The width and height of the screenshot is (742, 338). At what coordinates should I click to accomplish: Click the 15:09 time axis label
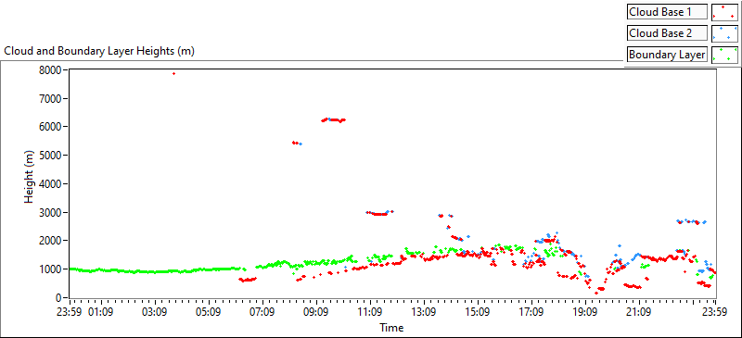tap(478, 311)
